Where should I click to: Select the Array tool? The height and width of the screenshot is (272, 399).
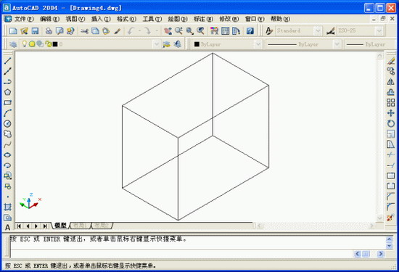390,102
